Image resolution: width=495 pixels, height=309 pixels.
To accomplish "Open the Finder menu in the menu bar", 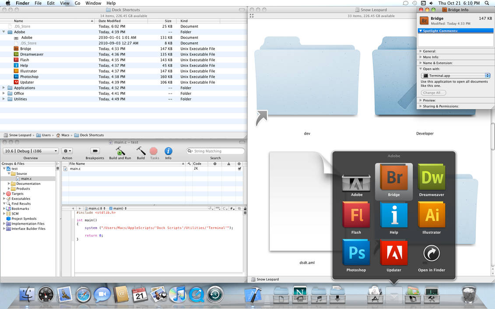I will point(22,3).
